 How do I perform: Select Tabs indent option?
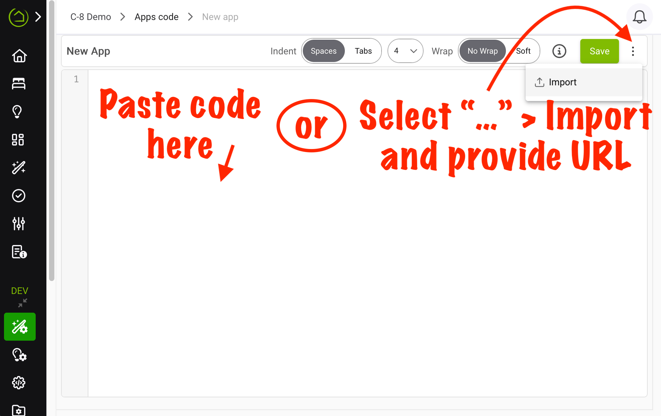click(x=363, y=51)
